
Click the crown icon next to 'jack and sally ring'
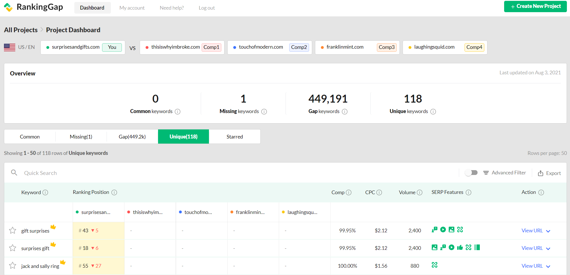63,262
